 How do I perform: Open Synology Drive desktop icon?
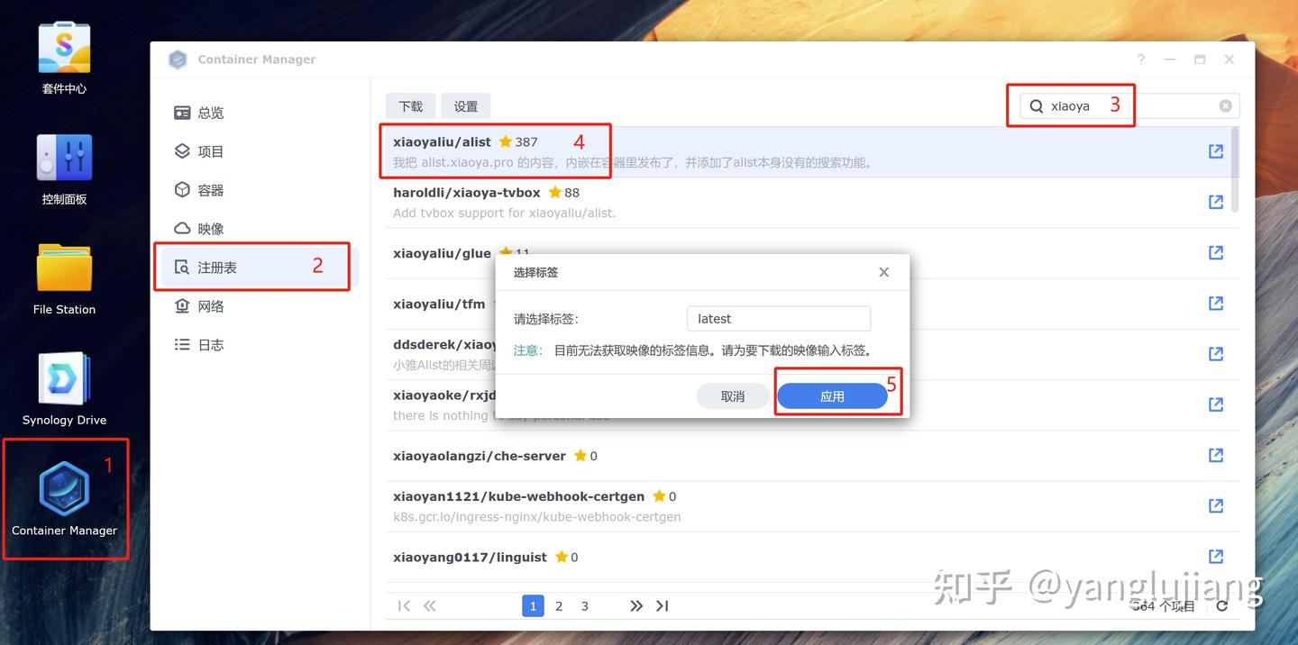click(63, 378)
